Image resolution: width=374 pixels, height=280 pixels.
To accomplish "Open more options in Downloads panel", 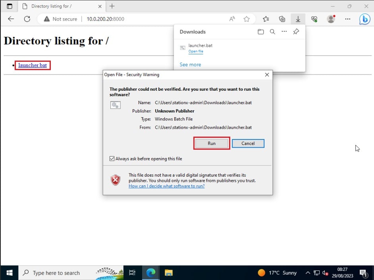I will [x=284, y=31].
